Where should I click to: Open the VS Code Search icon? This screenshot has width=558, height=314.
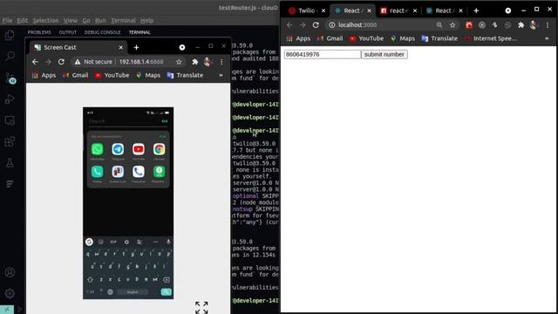pos(10,56)
